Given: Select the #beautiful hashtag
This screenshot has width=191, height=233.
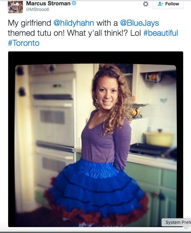Looking at the screenshot, I should (161, 33).
